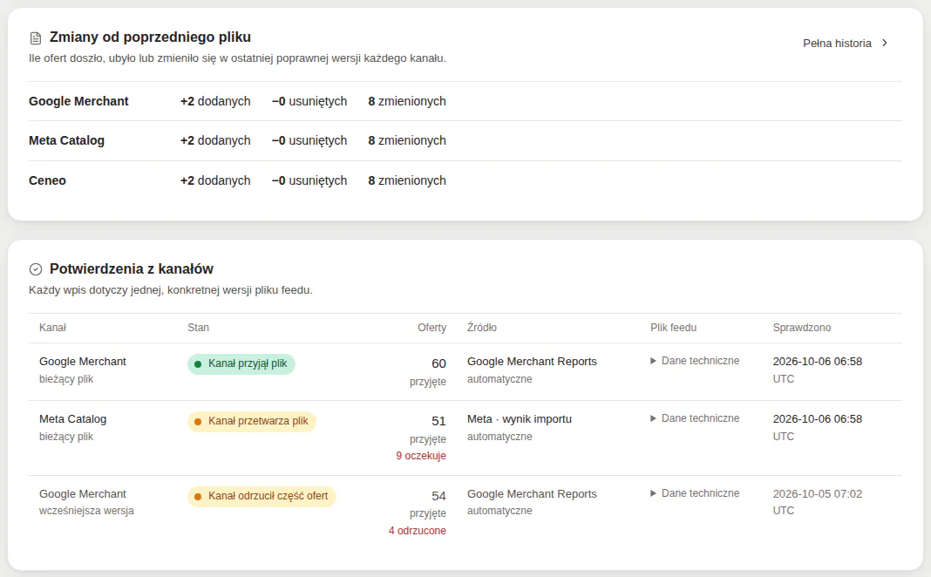Click the Kanał przetwarza plik status badge
931x577 pixels.
252,422
